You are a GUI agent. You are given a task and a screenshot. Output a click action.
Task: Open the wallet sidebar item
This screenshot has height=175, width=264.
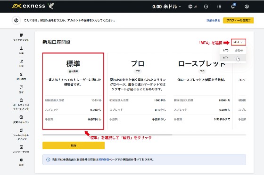click(21, 119)
